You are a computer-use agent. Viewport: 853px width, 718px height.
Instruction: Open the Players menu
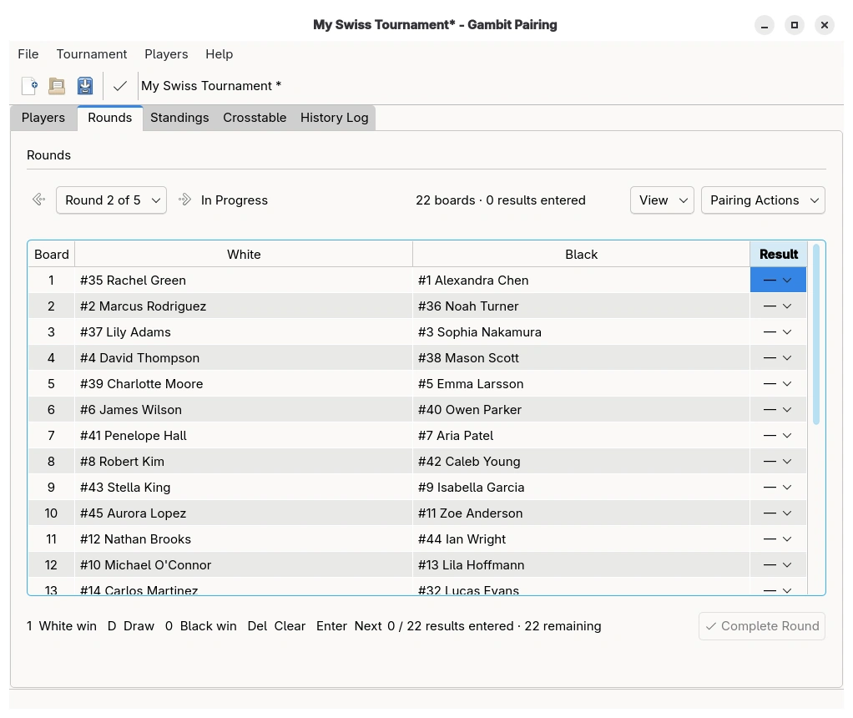coord(166,54)
